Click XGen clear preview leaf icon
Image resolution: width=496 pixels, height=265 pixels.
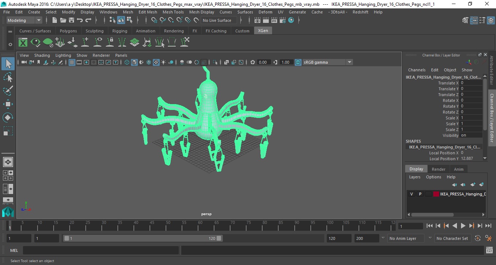(x=48, y=43)
